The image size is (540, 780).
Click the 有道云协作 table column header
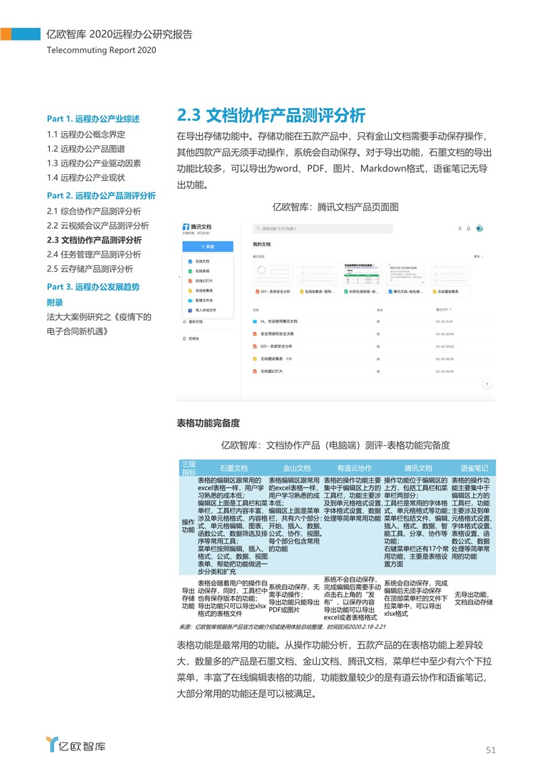point(354,468)
